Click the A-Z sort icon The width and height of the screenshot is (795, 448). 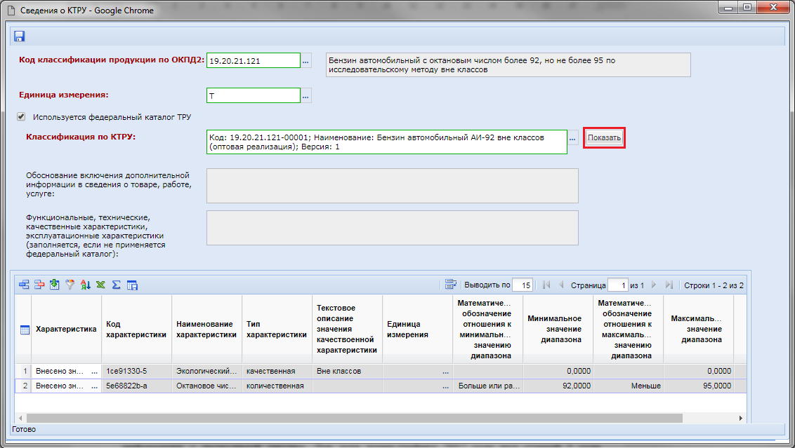[86, 285]
